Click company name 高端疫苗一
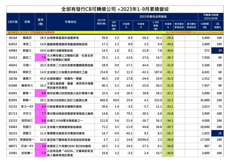Viewport: 230px width, 163px height. tap(27, 140)
